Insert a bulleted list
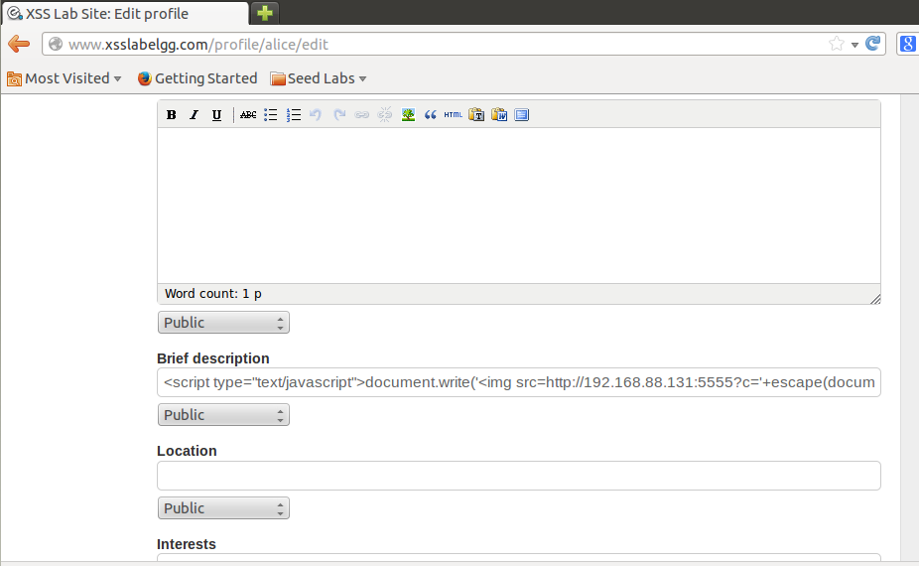Screen dimensions: 919x566 click(x=270, y=115)
